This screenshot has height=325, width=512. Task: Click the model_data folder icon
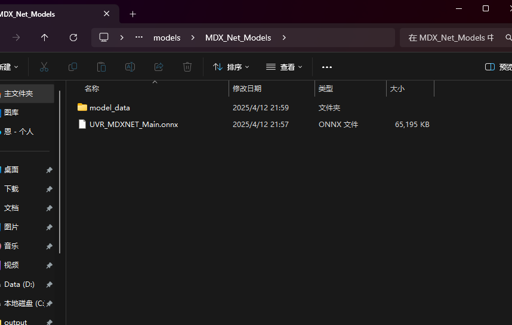pyautogui.click(x=82, y=107)
